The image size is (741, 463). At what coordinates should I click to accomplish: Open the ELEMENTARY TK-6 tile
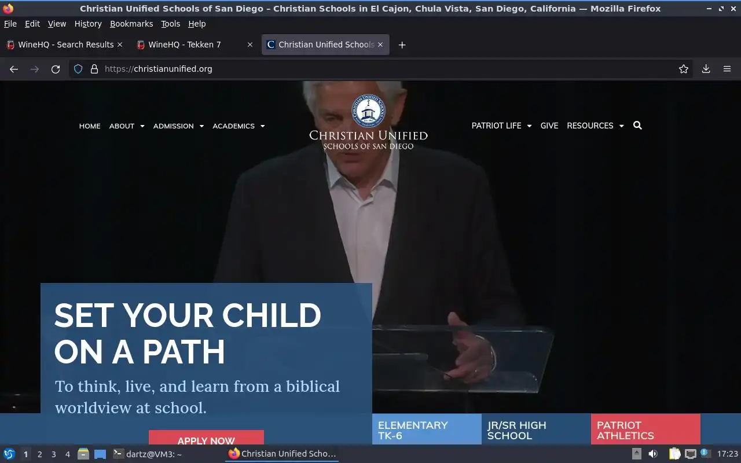pos(427,429)
